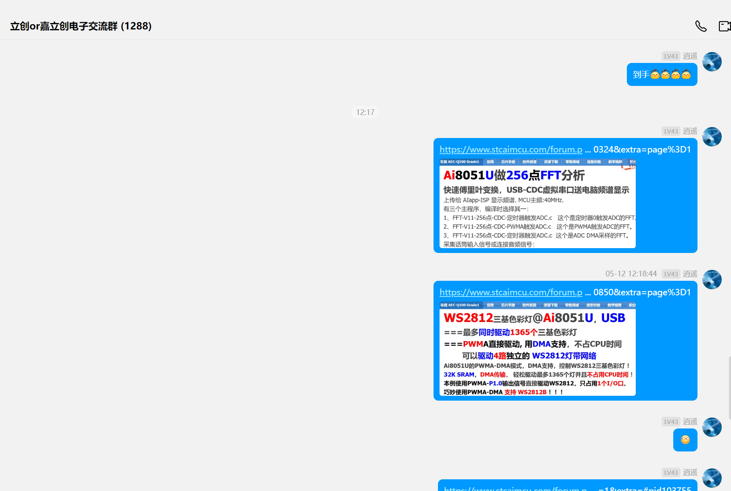Click LV43 badge next to 05-12 timestamp

pyautogui.click(x=671, y=274)
